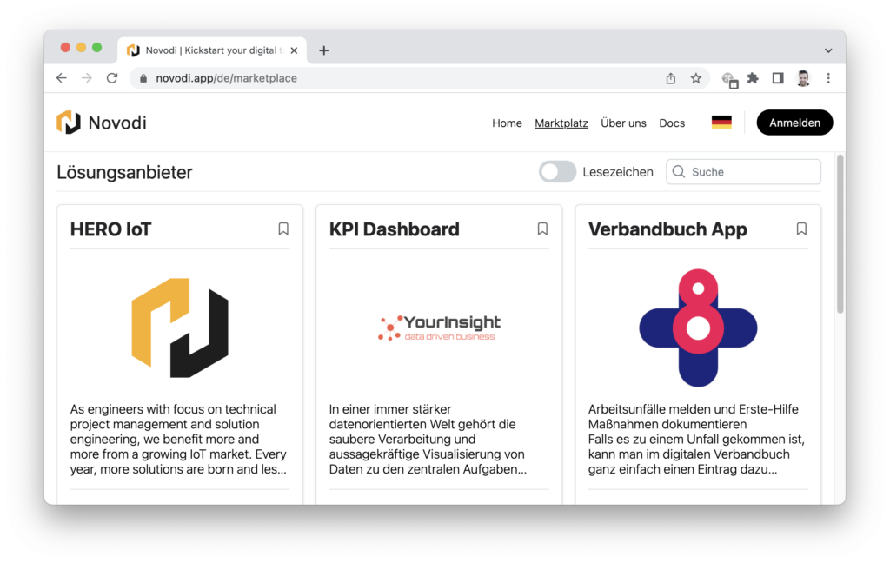Viewport: 890px width, 563px height.
Task: Click the 'Arbeitsunfälle melden' description text
Action: (697, 440)
